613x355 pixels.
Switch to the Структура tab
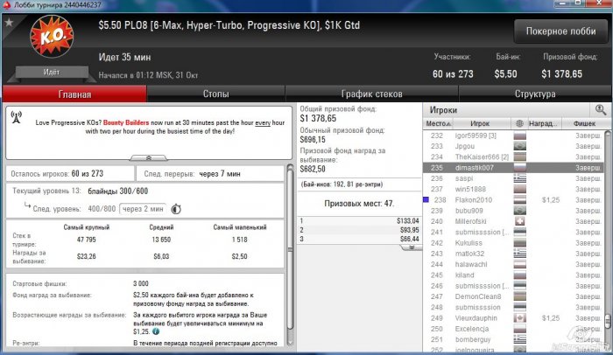(x=535, y=94)
